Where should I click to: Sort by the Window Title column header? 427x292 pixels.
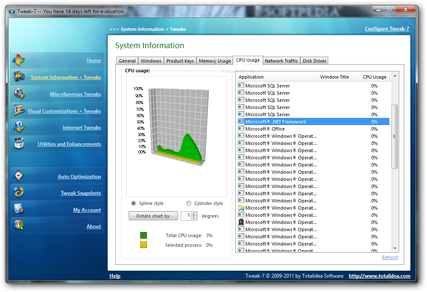click(x=338, y=77)
